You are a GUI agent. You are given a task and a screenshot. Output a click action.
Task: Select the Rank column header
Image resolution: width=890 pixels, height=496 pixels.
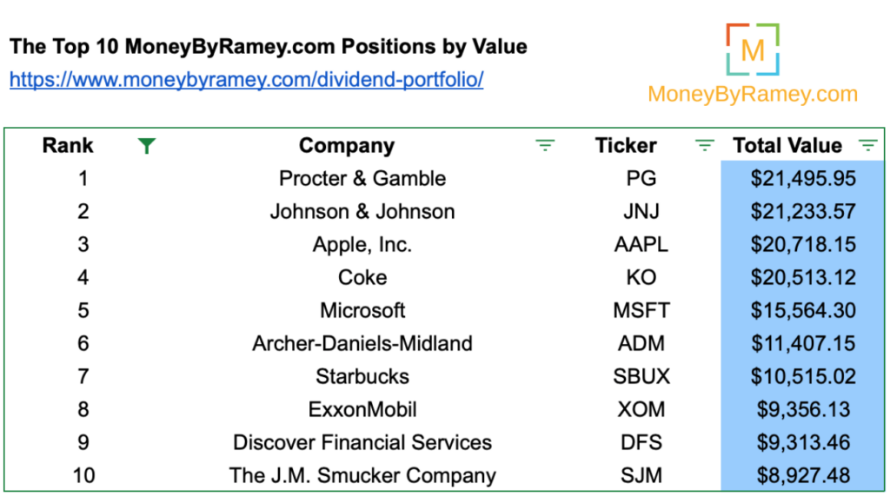(x=68, y=145)
